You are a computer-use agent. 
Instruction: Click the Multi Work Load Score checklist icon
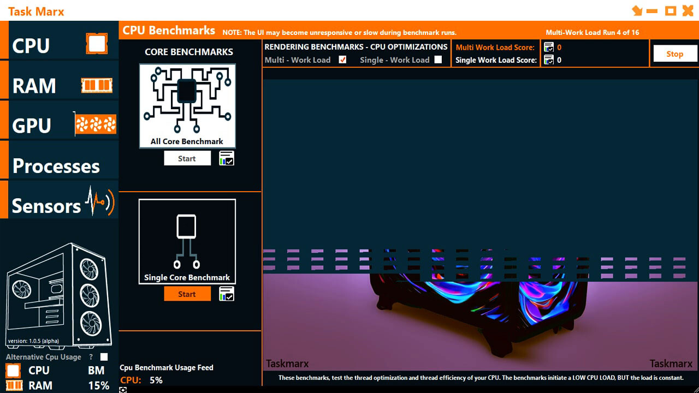click(549, 47)
